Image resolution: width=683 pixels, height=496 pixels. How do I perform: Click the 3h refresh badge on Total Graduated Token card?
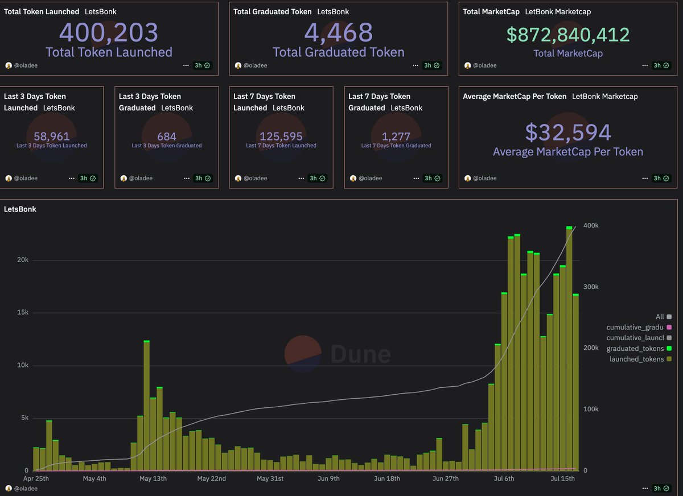pyautogui.click(x=431, y=65)
